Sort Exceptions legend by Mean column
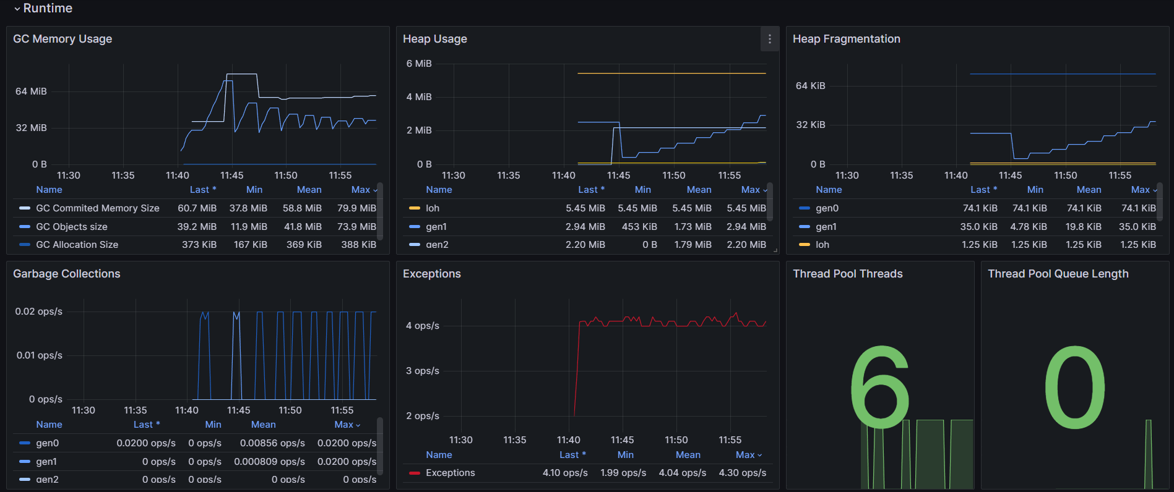The image size is (1174, 492). [688, 455]
